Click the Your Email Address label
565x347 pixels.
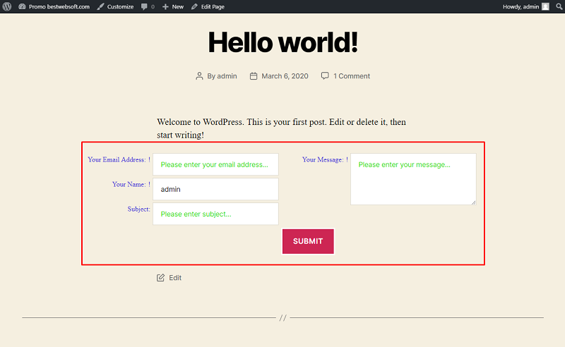coord(117,159)
